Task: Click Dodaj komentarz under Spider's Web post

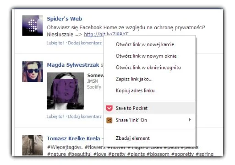Action: pyautogui.click(x=85, y=43)
